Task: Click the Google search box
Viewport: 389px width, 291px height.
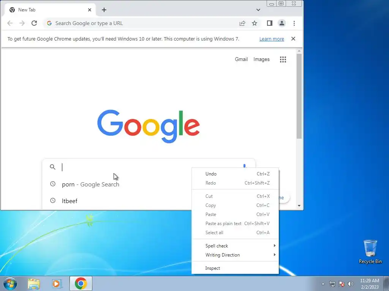Action: tap(149, 167)
